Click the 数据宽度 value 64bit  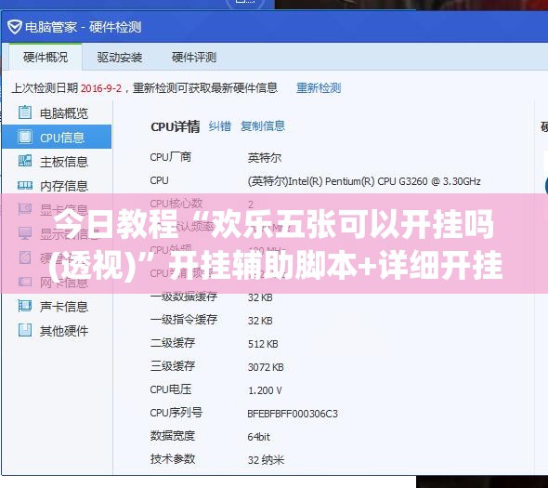258,437
